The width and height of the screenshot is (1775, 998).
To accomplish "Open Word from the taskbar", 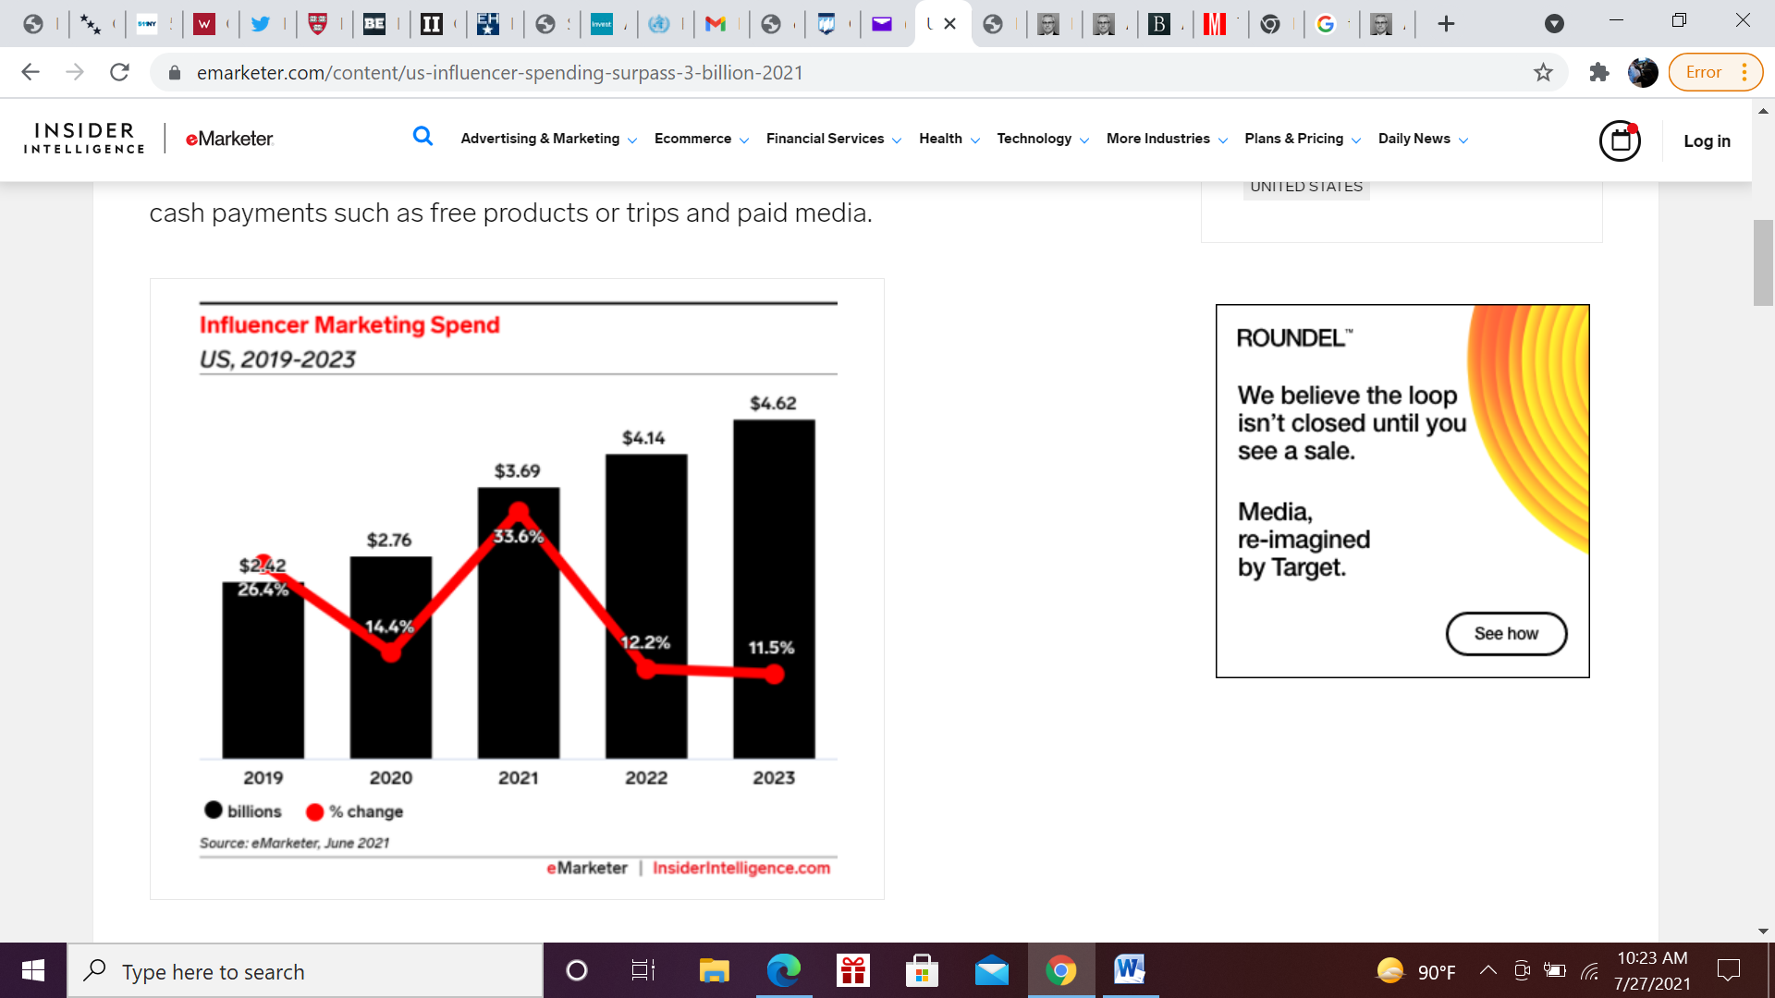I will click(1129, 971).
